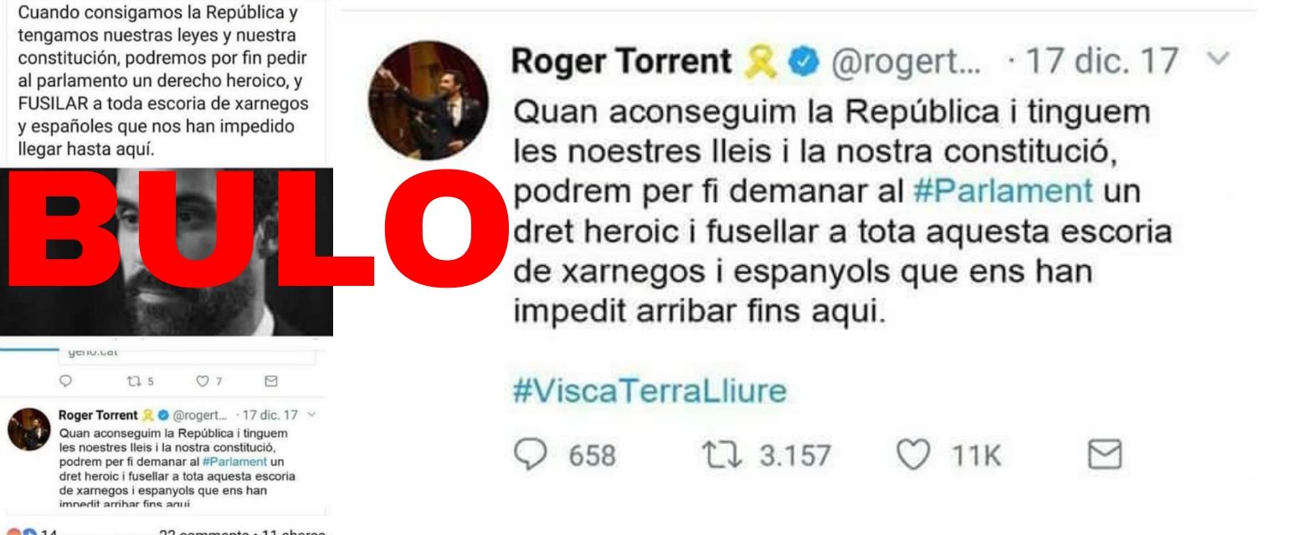
Task: Click the envelope icon in the large tweet
Action: coord(1102,456)
